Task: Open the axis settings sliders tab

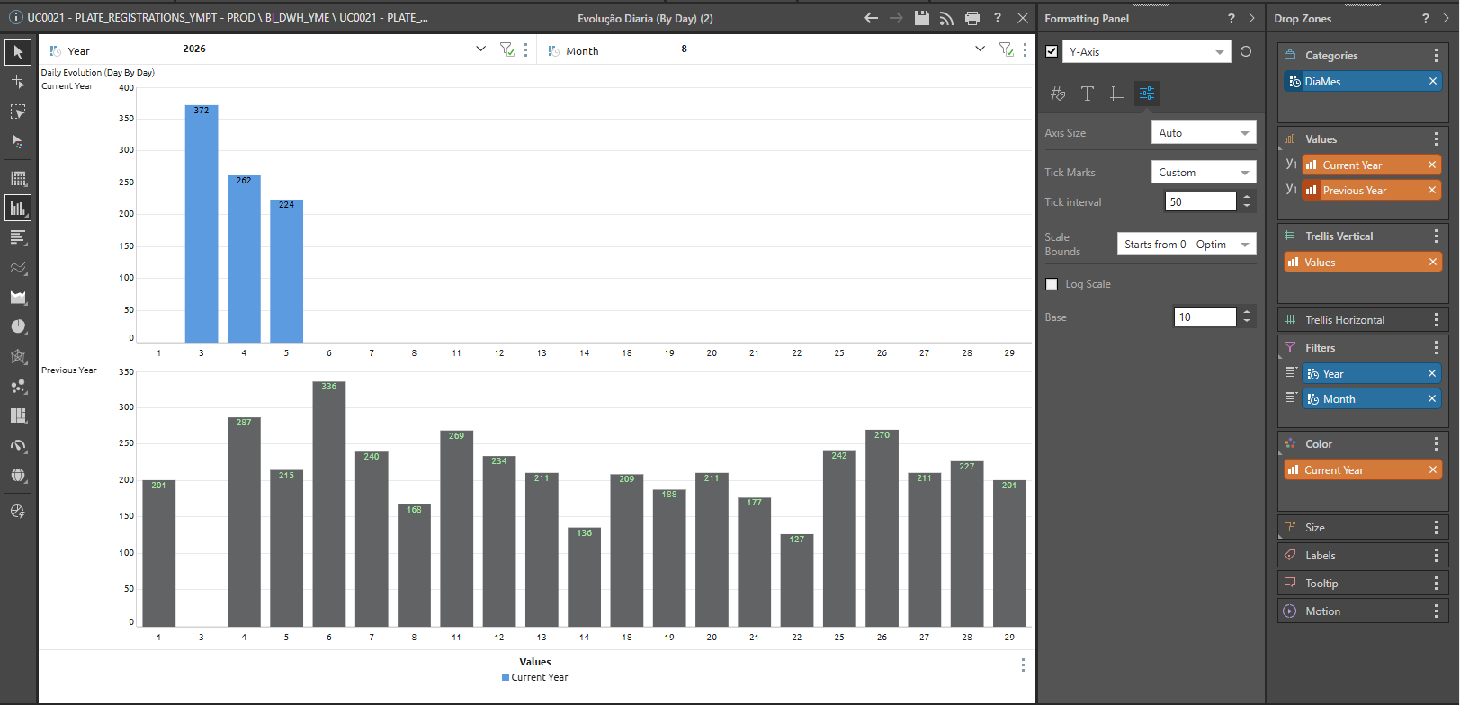Action: (1147, 94)
